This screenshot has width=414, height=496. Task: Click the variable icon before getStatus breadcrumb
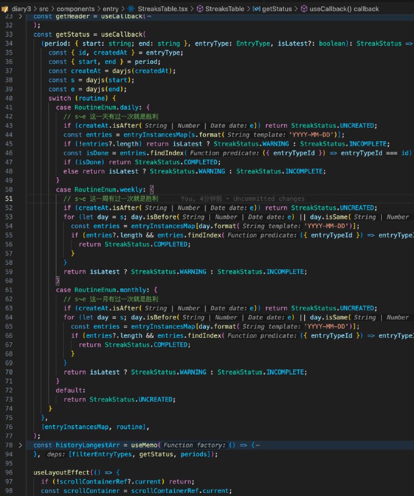point(257,9)
